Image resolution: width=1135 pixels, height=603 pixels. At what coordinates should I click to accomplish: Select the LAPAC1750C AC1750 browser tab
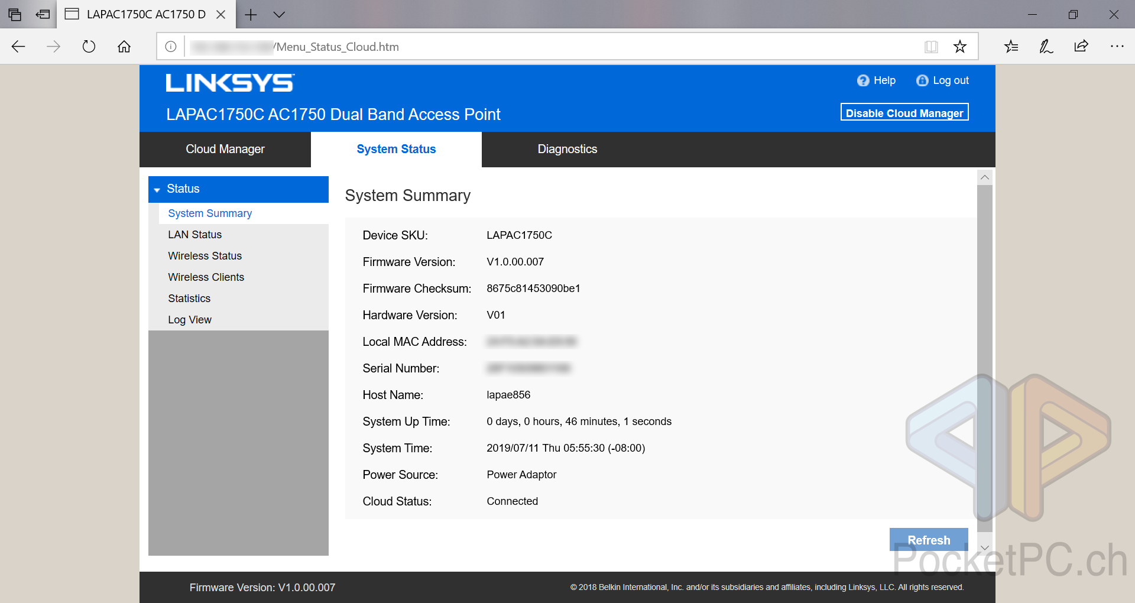[146, 14]
